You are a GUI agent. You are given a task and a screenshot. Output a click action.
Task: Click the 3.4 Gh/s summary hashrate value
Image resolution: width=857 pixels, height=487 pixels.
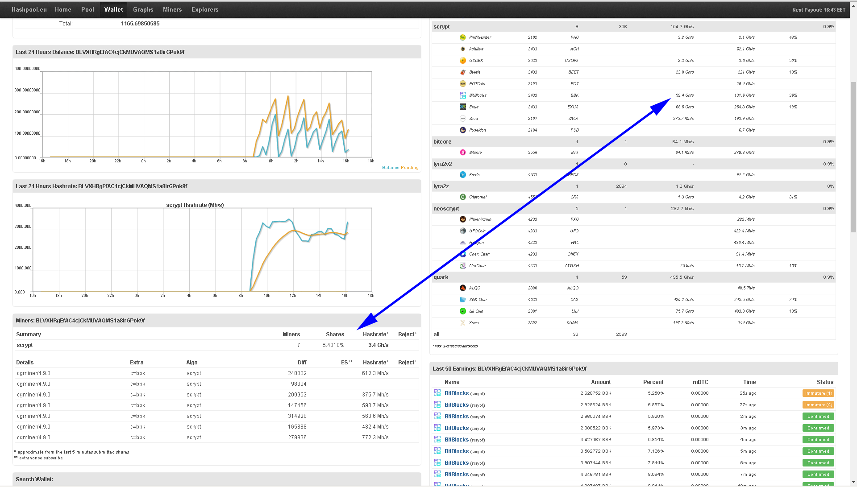379,345
